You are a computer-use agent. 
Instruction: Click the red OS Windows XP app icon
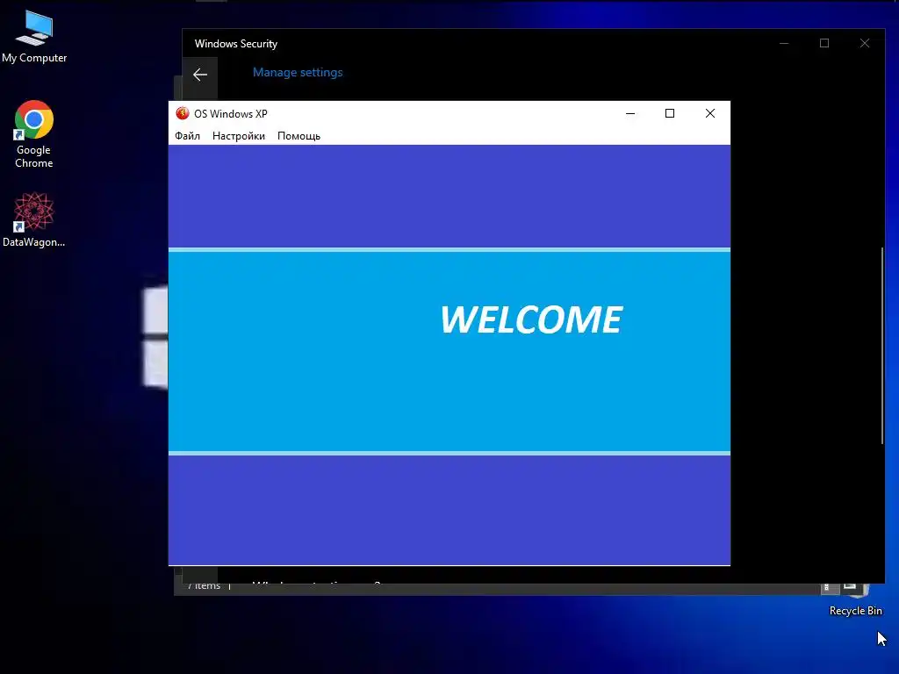point(183,113)
